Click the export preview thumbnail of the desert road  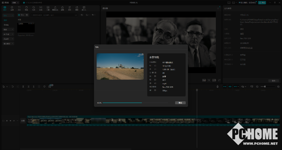click(120, 66)
